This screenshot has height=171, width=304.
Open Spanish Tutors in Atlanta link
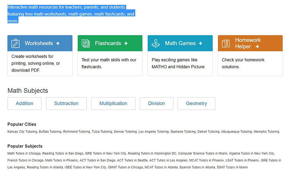tap(197, 167)
